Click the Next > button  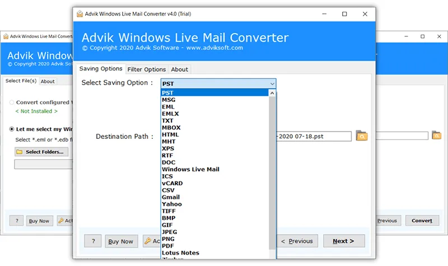click(344, 241)
